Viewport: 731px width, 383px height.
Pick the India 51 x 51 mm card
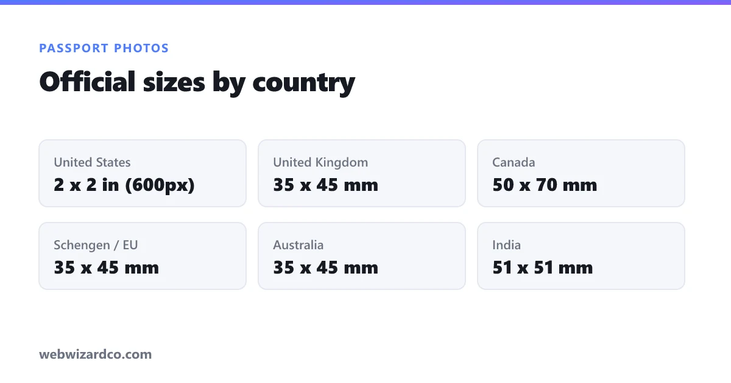pyautogui.click(x=581, y=256)
